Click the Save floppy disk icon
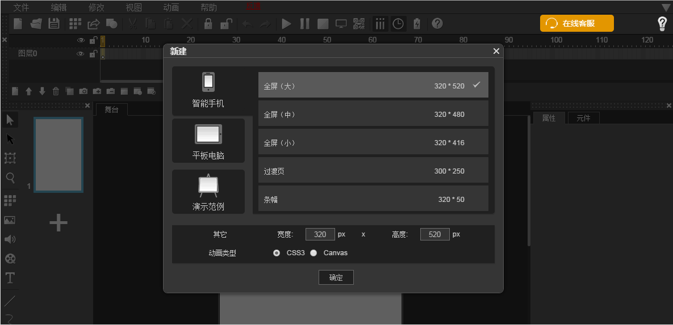 pos(53,24)
